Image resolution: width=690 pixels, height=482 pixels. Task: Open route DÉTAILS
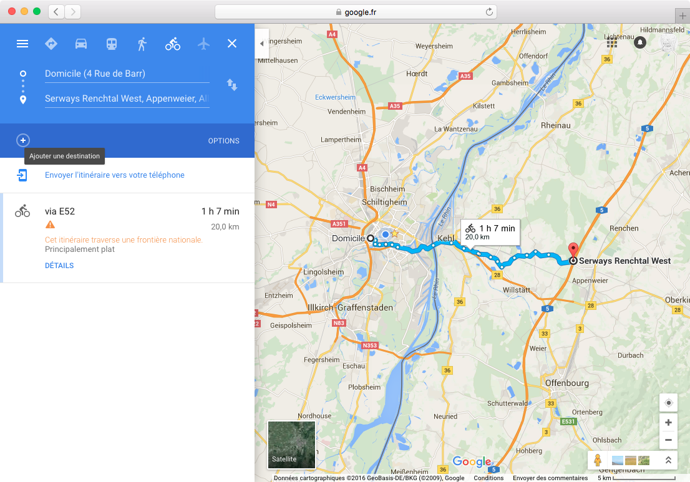point(59,266)
